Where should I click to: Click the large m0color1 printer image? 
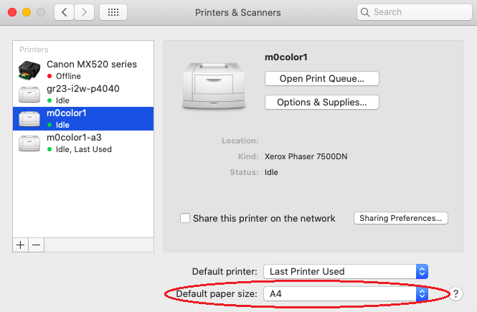[x=214, y=86]
